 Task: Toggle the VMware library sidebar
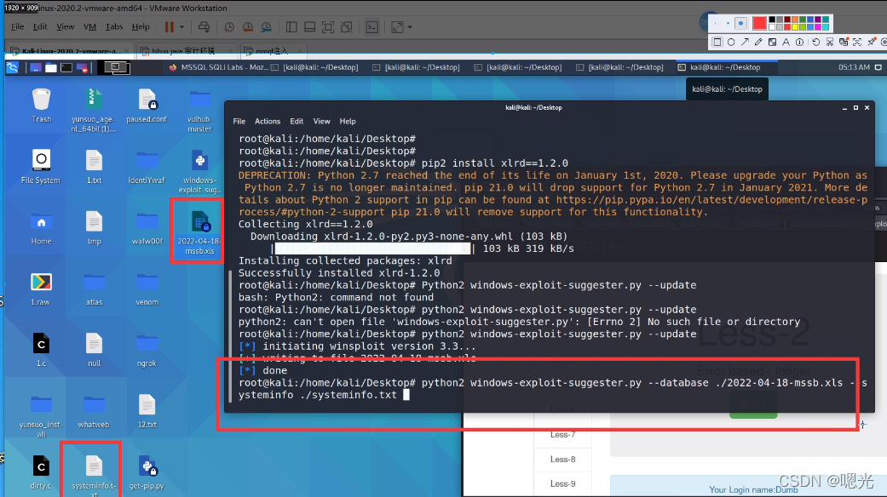[x=291, y=26]
